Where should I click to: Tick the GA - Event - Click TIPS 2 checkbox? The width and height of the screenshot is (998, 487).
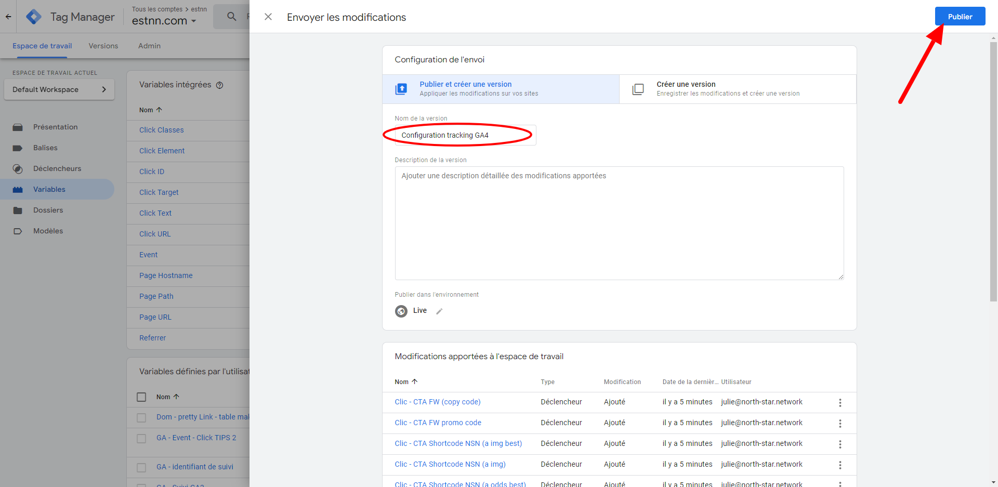tap(141, 438)
